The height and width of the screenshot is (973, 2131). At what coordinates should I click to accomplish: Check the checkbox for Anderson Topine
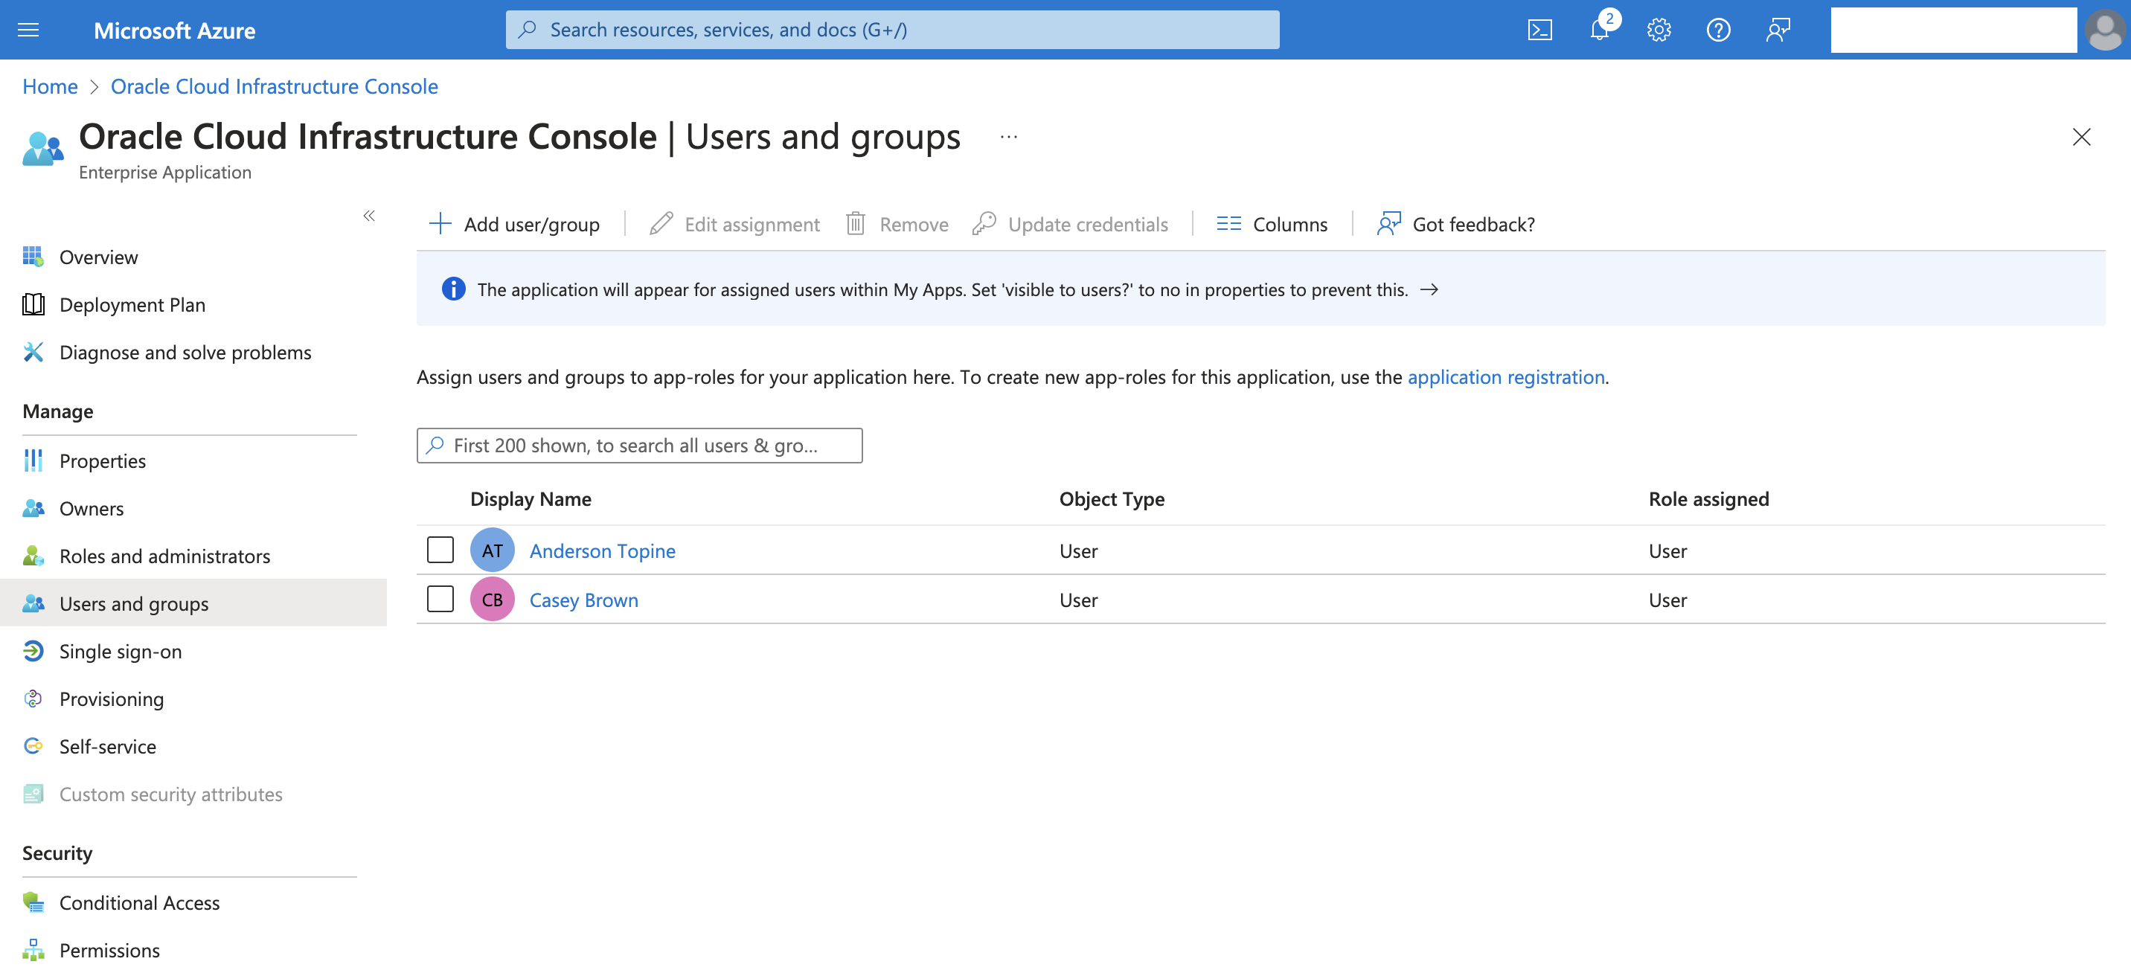[x=439, y=548]
